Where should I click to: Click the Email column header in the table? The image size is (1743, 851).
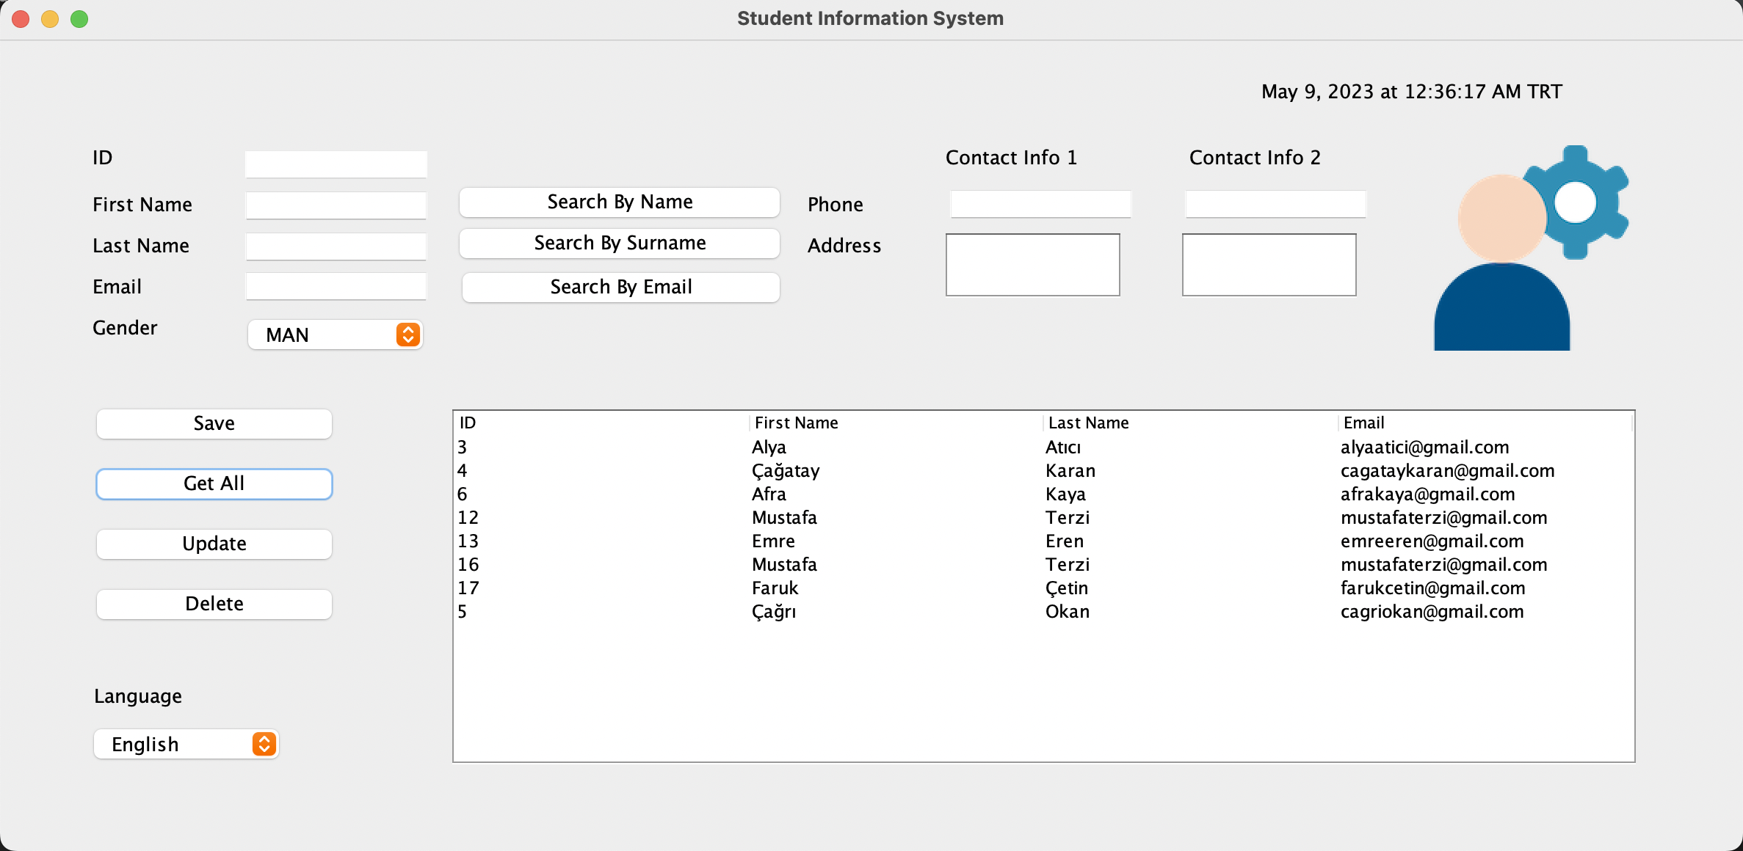pos(1363,423)
